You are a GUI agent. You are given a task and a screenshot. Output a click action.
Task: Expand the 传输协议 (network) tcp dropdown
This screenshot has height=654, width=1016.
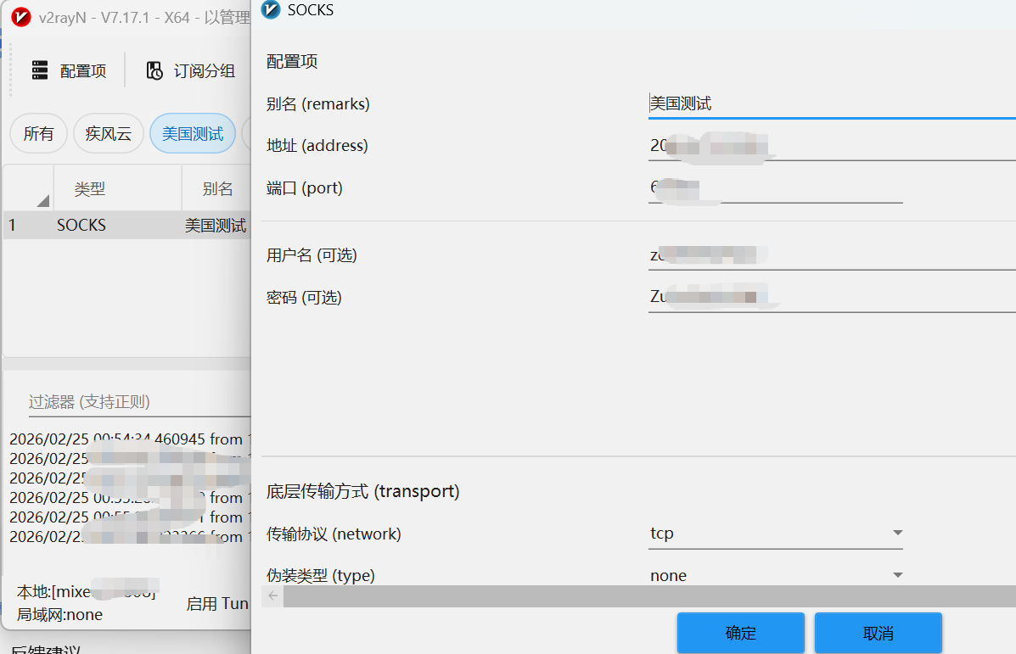(776, 534)
